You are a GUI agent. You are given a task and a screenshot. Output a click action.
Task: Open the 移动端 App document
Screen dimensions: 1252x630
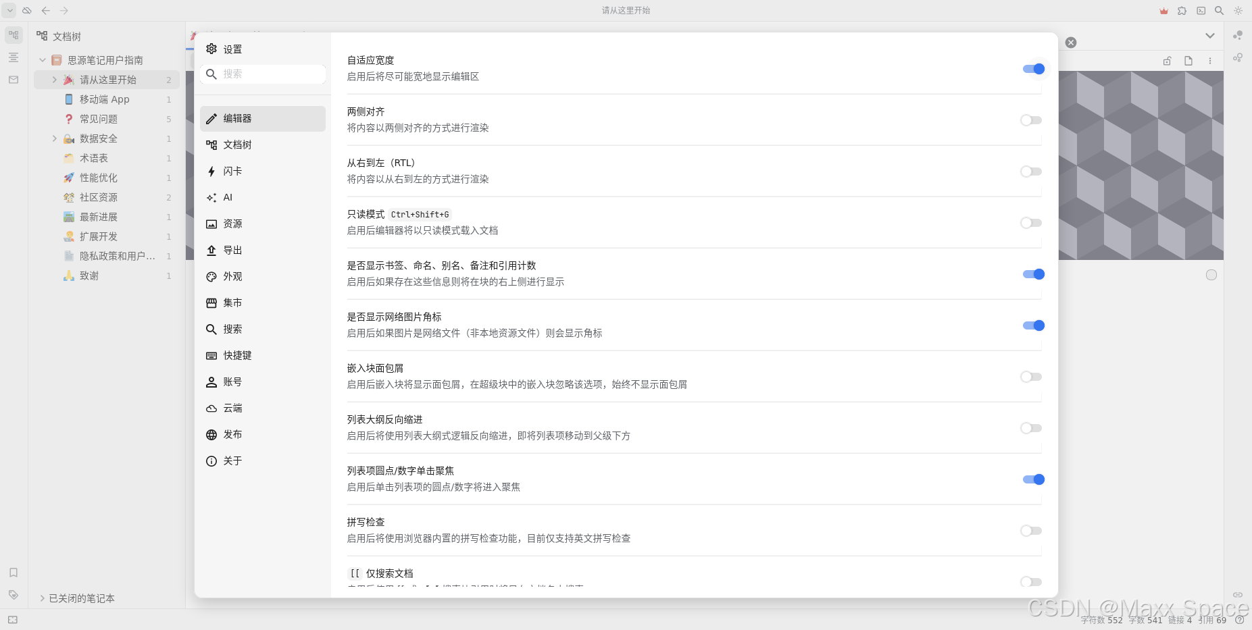(107, 99)
